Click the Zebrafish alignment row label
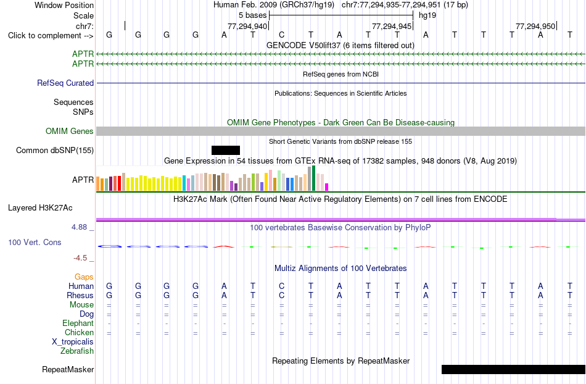 (x=77, y=351)
